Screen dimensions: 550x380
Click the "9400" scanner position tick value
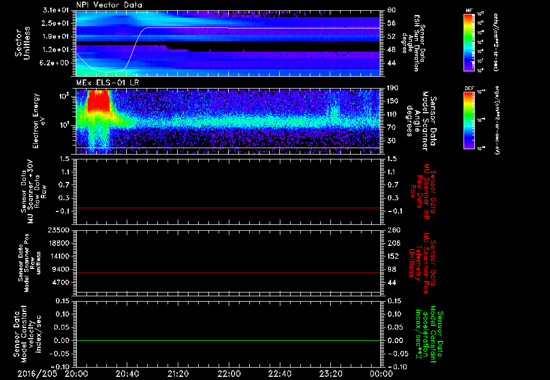(x=61, y=269)
